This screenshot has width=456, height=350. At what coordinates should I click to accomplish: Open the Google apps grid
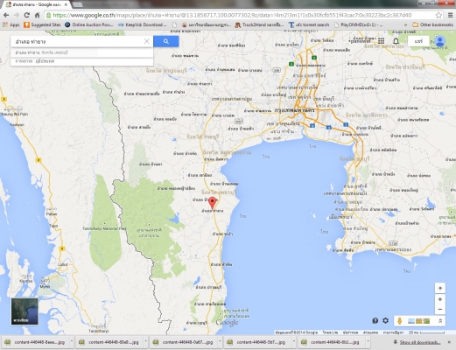pos(381,41)
